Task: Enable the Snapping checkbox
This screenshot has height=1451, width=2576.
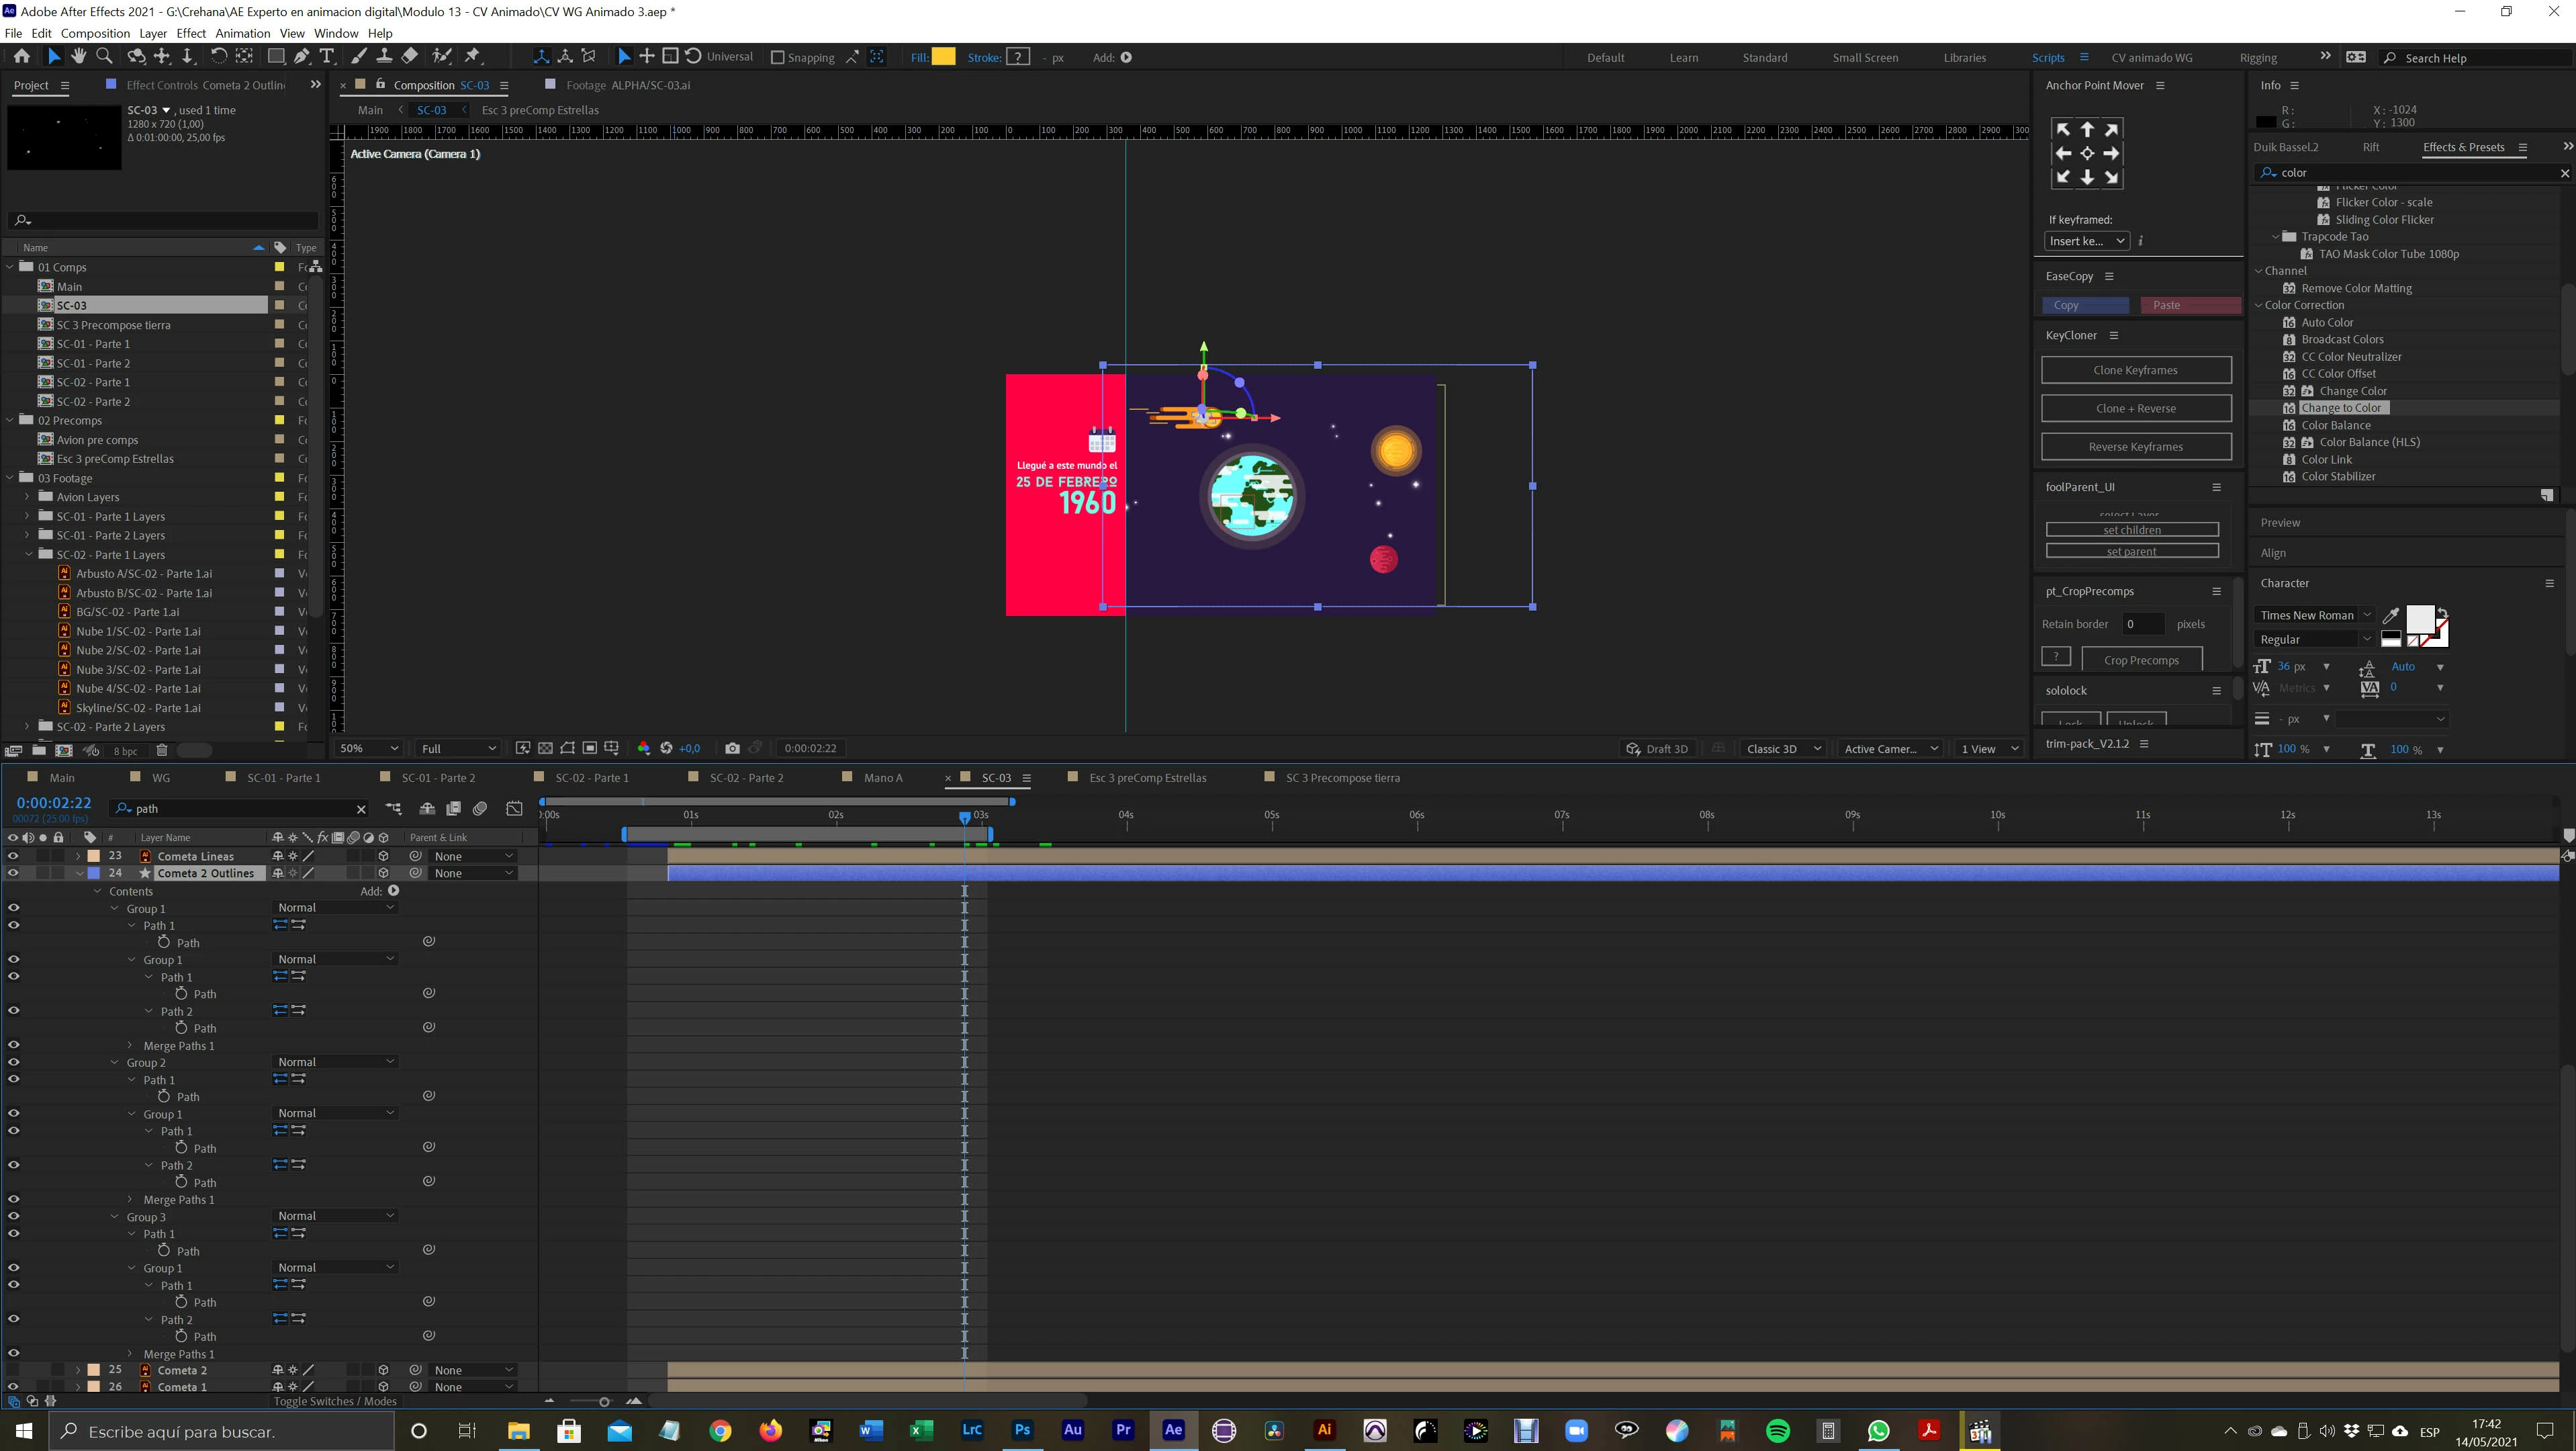Action: click(777, 58)
